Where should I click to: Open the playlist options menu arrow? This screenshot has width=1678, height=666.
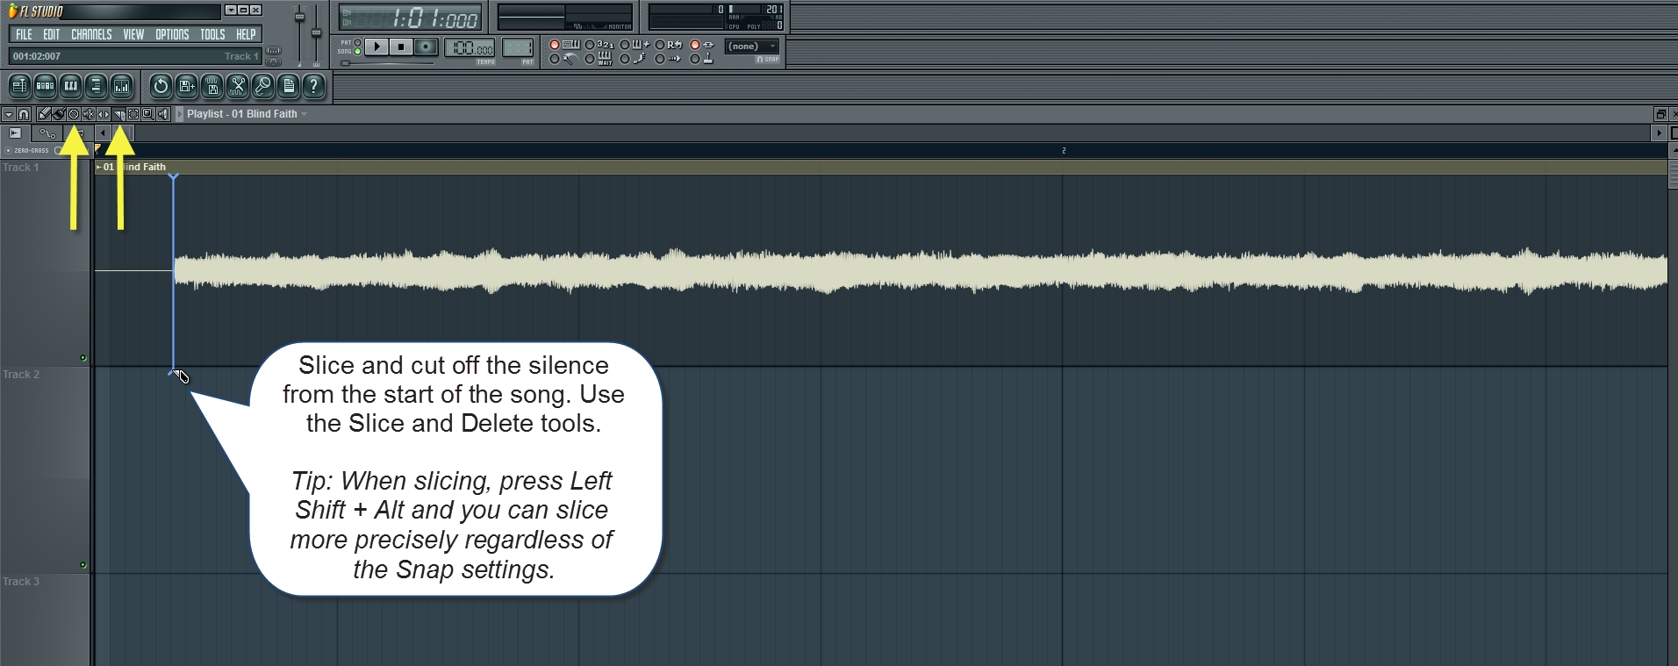(x=8, y=114)
